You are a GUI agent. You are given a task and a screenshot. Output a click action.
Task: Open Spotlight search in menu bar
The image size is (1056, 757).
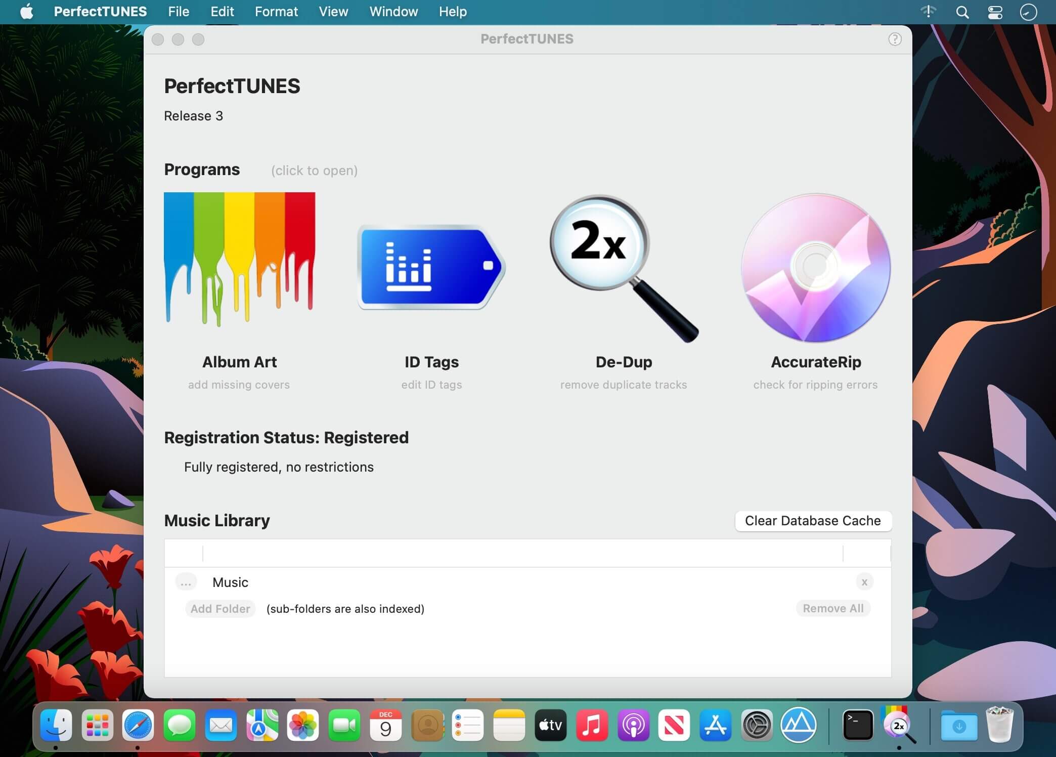962,12
